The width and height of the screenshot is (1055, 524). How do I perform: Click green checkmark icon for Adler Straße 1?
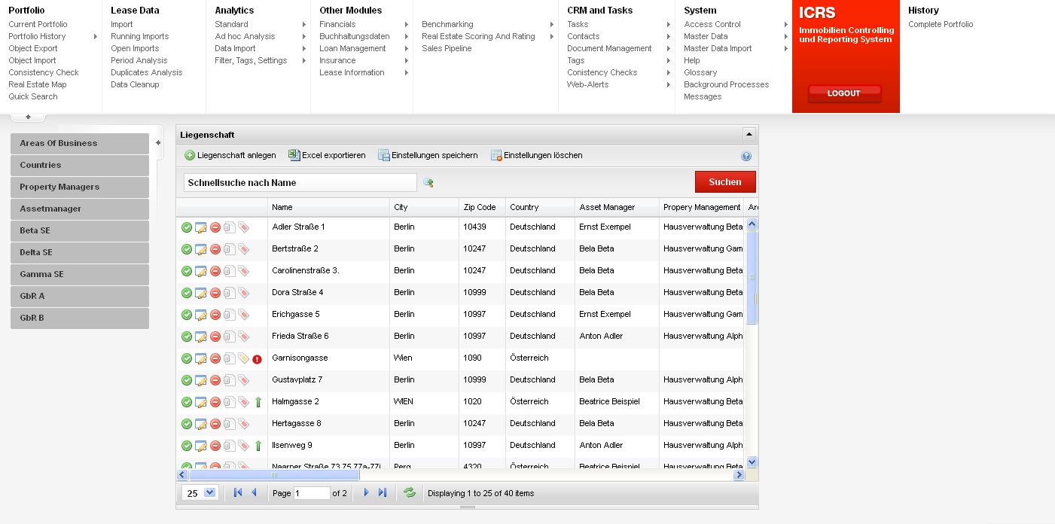186,227
